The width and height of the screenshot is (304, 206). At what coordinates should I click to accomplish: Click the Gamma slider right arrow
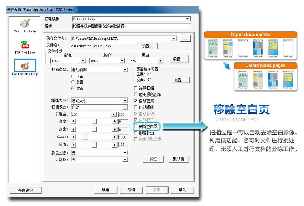pyautogui.click(x=114, y=137)
